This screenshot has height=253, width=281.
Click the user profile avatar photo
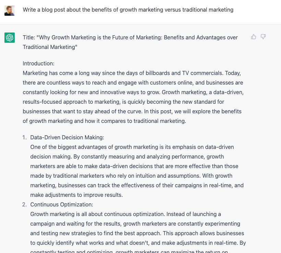click(x=10, y=10)
